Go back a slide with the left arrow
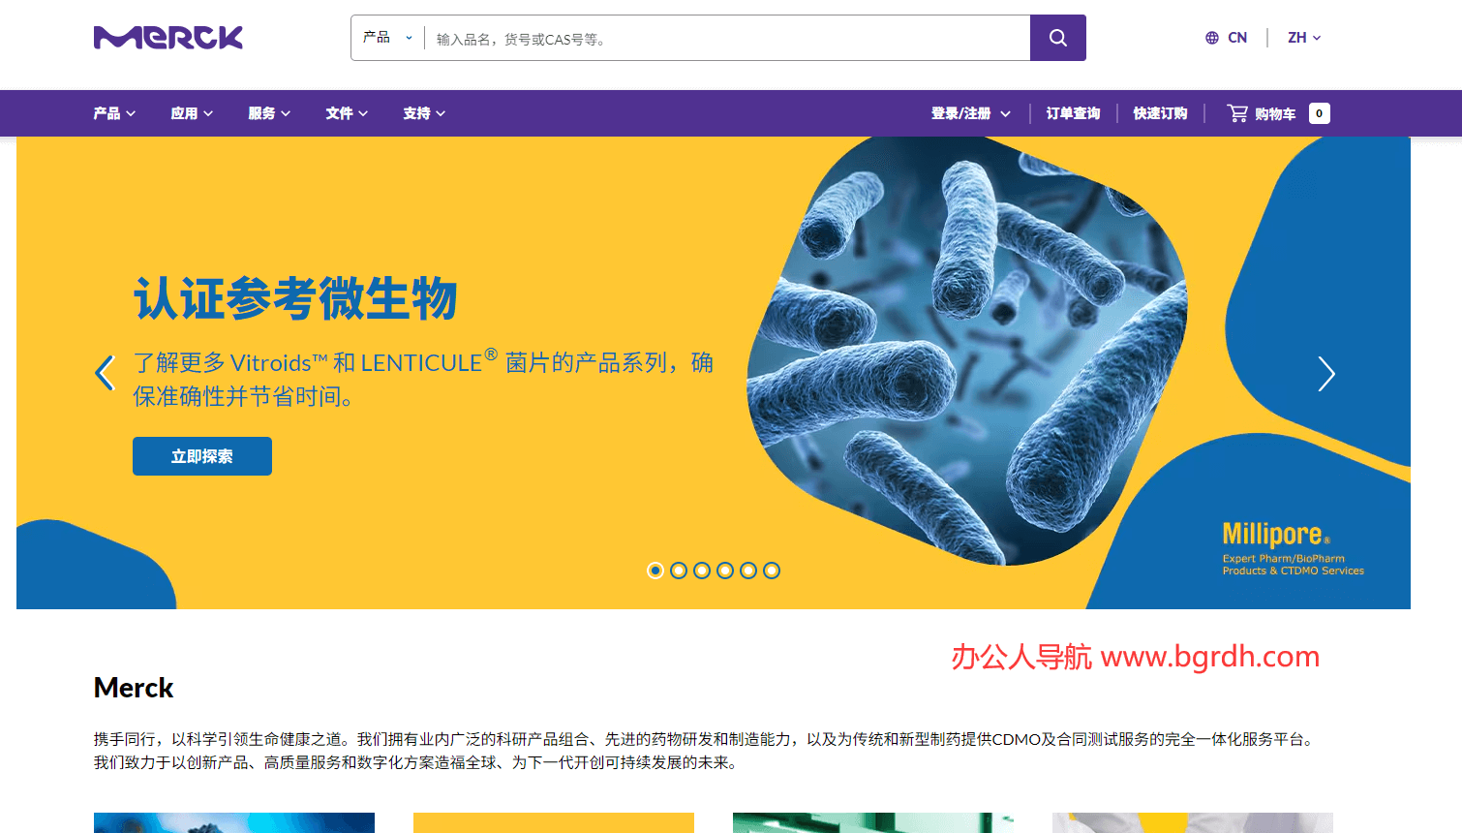 click(x=105, y=374)
